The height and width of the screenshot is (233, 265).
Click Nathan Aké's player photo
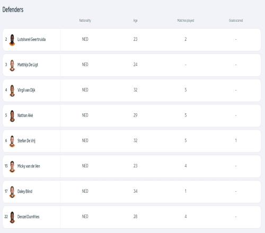12,116
